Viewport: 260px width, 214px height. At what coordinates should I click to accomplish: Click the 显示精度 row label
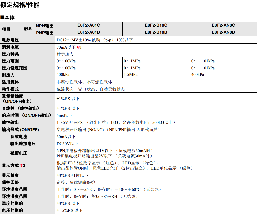point(10,175)
